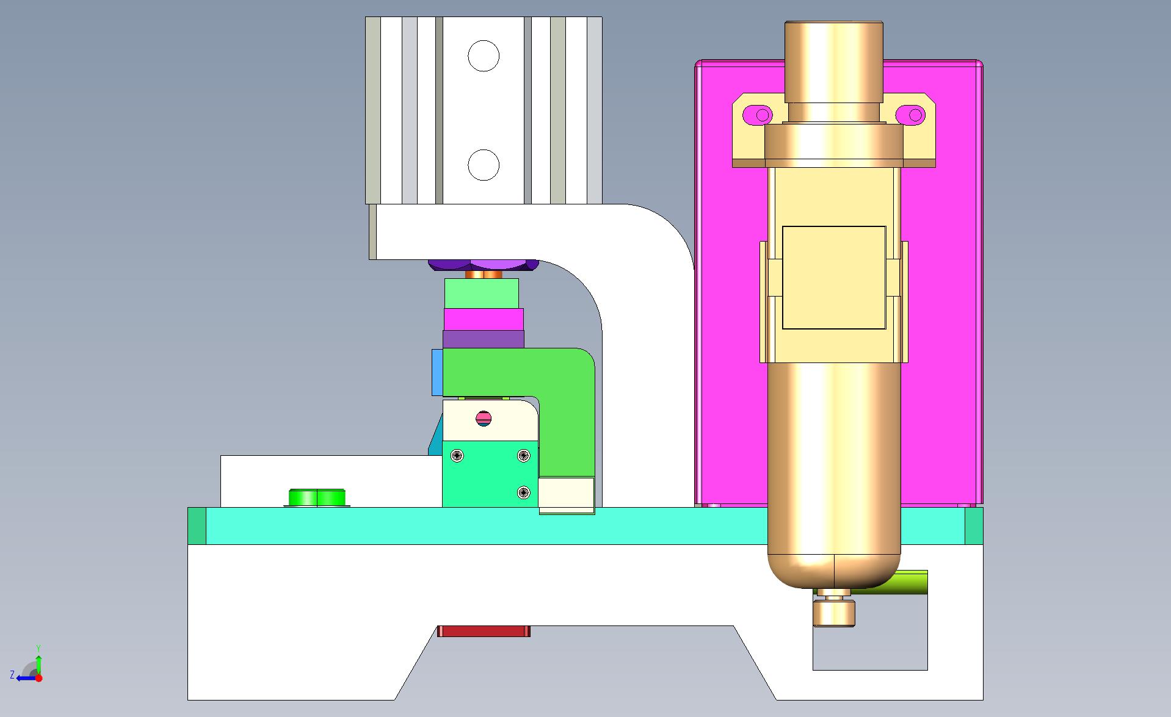Select the small blue block beside the green bracket
1171x717 pixels.
(x=437, y=372)
